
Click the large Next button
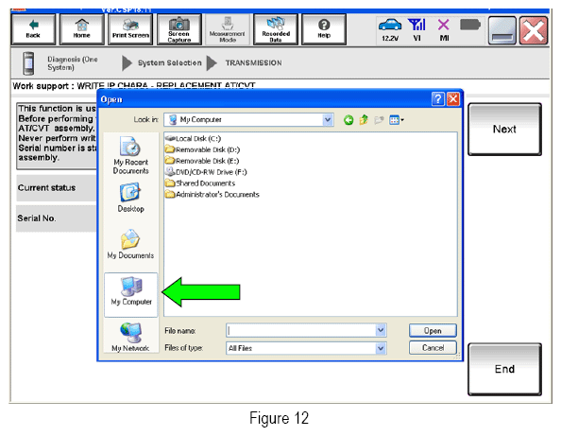pyautogui.click(x=504, y=130)
